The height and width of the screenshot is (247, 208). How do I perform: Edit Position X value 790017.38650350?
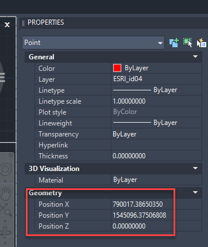[x=156, y=204]
